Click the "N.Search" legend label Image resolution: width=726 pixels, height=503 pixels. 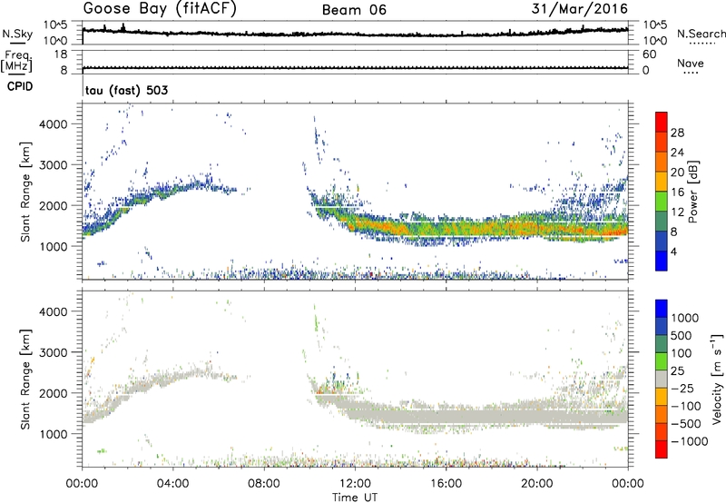point(701,34)
